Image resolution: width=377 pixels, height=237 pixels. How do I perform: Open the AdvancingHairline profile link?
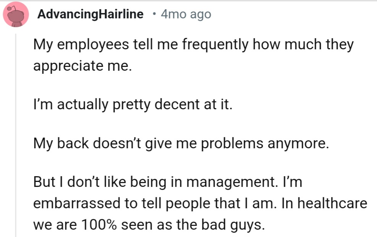[91, 15]
